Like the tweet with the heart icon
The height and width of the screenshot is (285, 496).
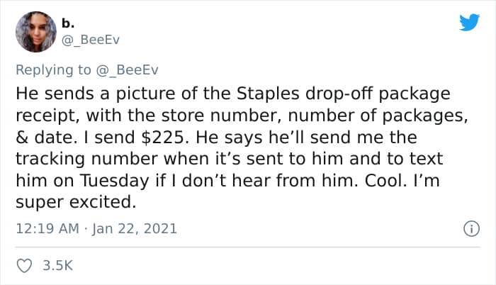point(23,265)
